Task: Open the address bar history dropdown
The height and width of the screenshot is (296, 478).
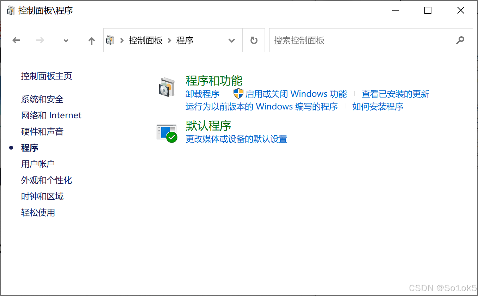Action: (232, 40)
